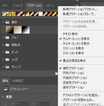The image size is (104, 106).
Task: Select サムネール (大) を表示 option
Action: [76, 44]
